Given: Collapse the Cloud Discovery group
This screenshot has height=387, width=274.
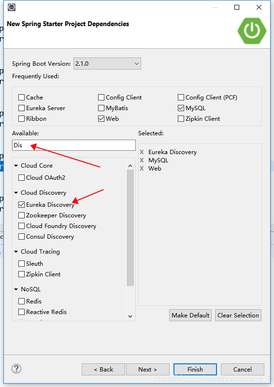Looking at the screenshot, I should pos(16,192).
